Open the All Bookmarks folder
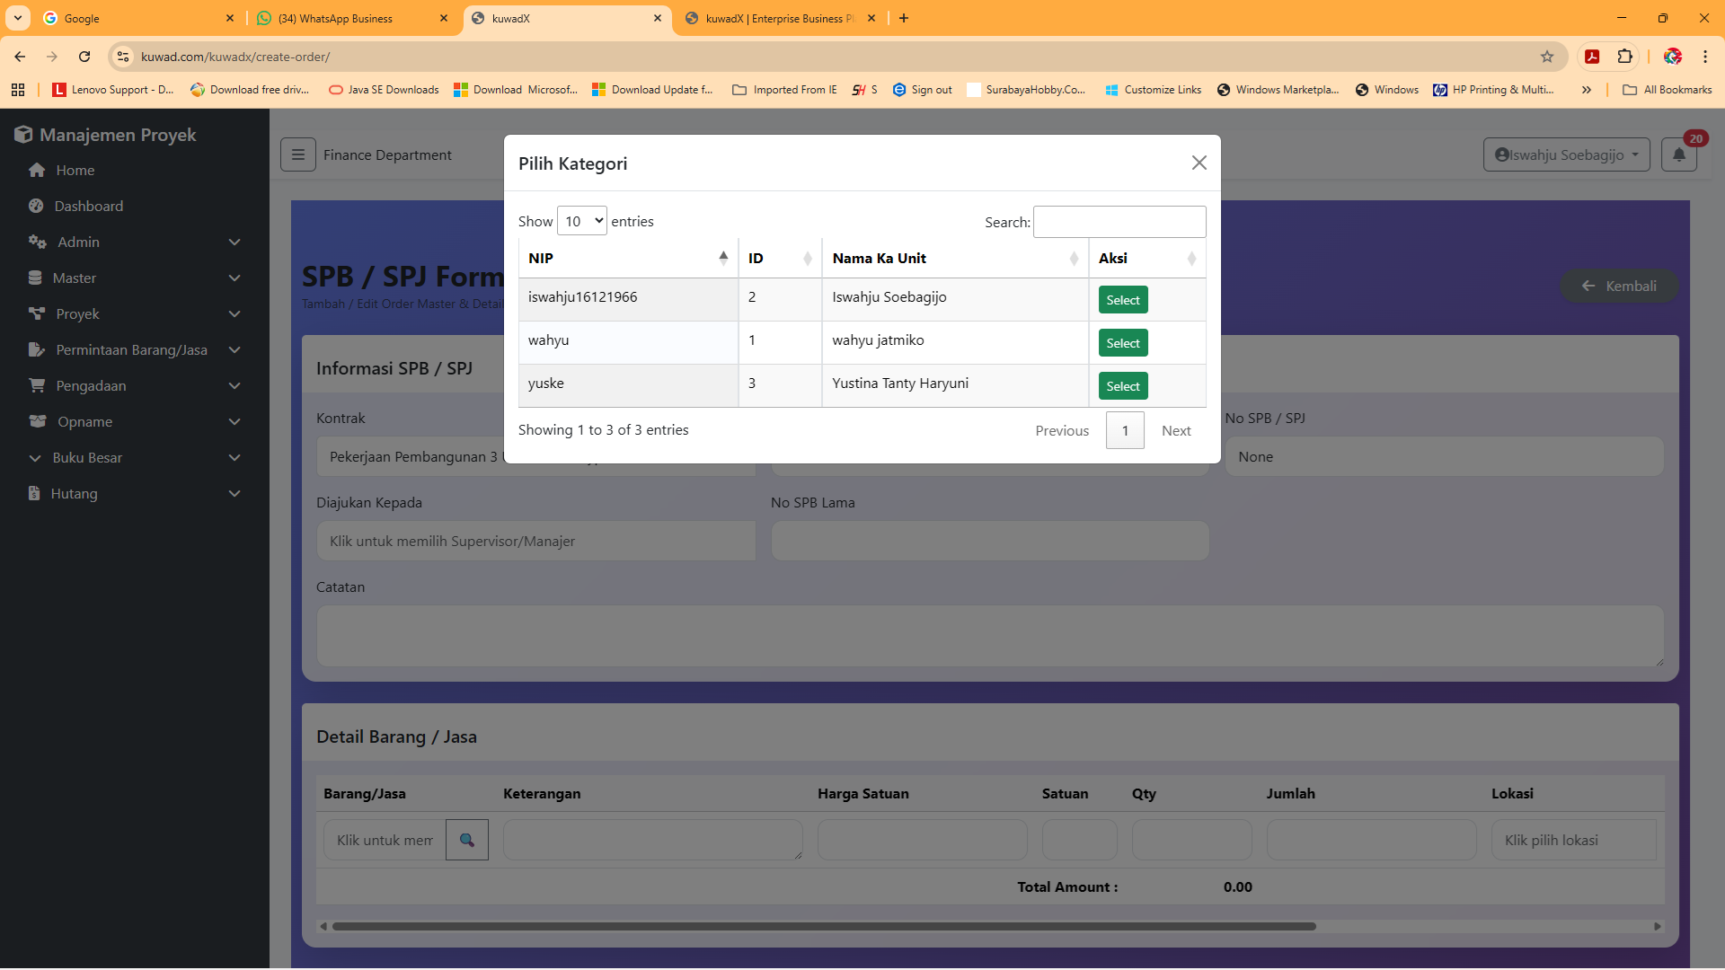The image size is (1725, 970). point(1667,90)
